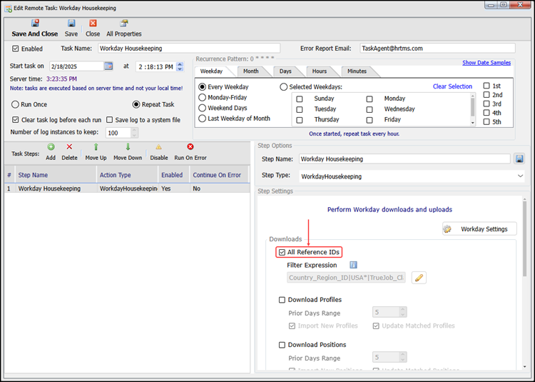Click the Task Name input field
The image size is (535, 382).
pos(189,49)
